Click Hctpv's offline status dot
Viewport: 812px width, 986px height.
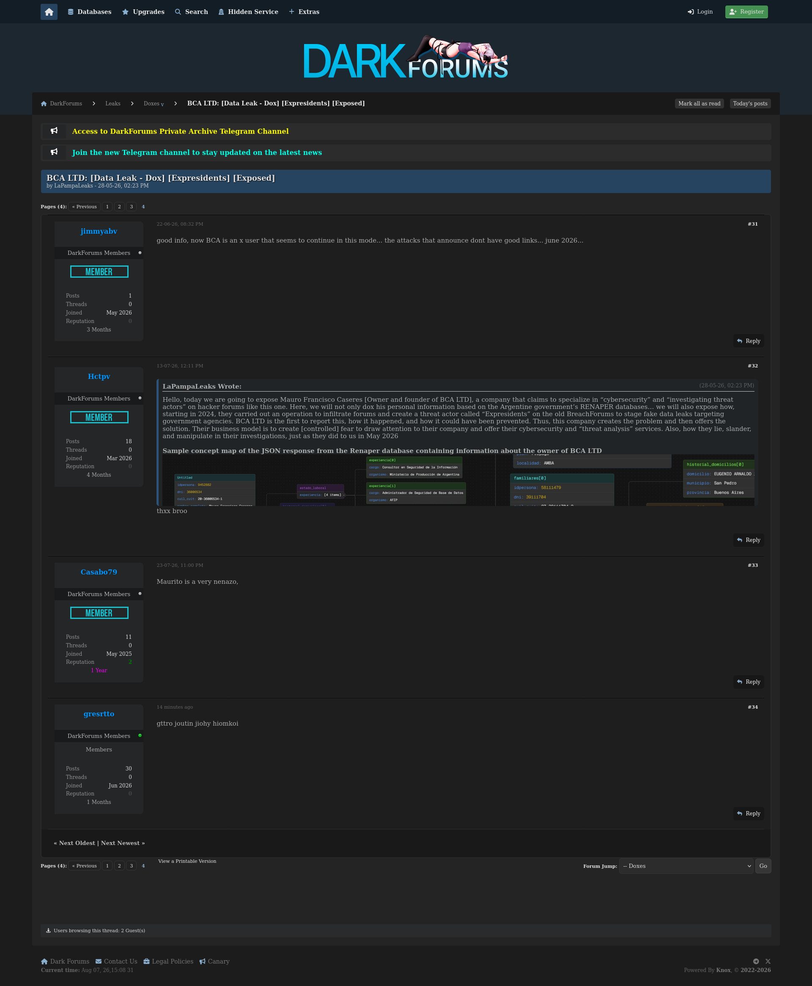tap(140, 398)
